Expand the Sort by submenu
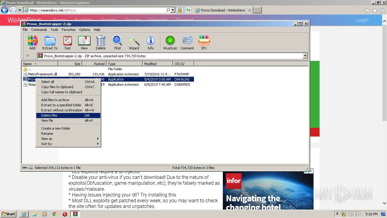 pos(68,144)
